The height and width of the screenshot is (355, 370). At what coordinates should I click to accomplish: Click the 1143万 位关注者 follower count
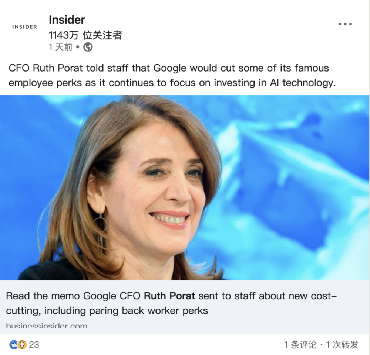(85, 35)
